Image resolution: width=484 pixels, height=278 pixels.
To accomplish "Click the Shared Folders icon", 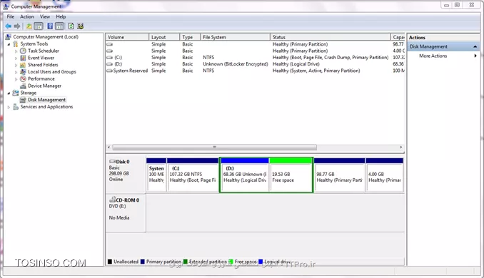I will [x=23, y=65].
